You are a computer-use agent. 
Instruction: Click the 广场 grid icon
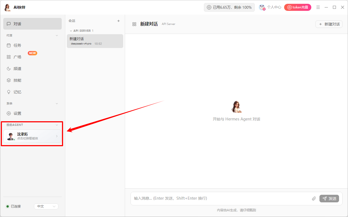tap(9, 57)
